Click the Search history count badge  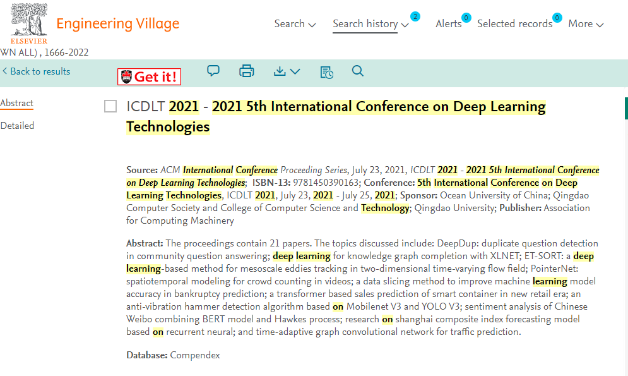pyautogui.click(x=415, y=16)
